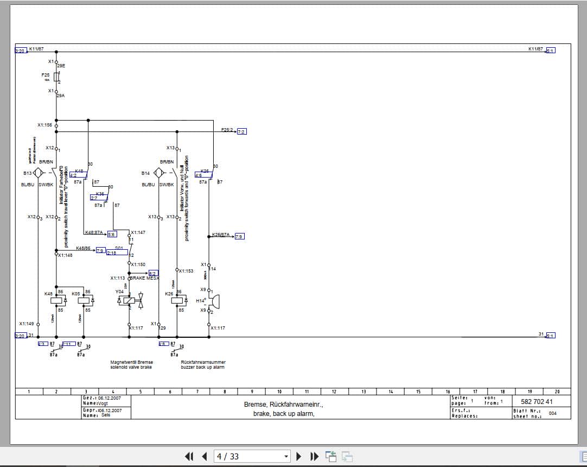Click sheet number '004'
The width and height of the screenshot is (587, 467).
pyautogui.click(x=553, y=413)
